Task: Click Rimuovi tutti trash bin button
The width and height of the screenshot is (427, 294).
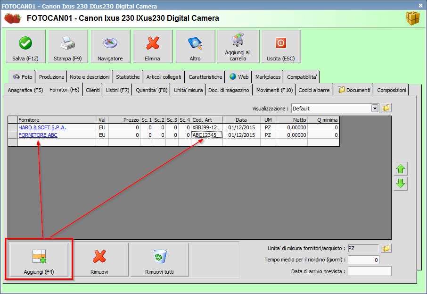Action: [160, 260]
